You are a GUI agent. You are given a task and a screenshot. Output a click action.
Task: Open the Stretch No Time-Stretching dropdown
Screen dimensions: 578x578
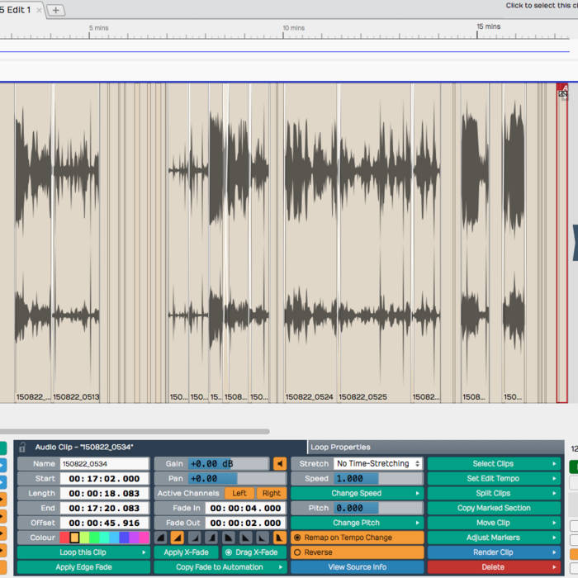(378, 464)
